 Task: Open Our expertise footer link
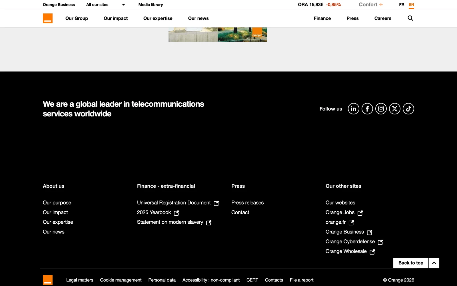pos(58,222)
